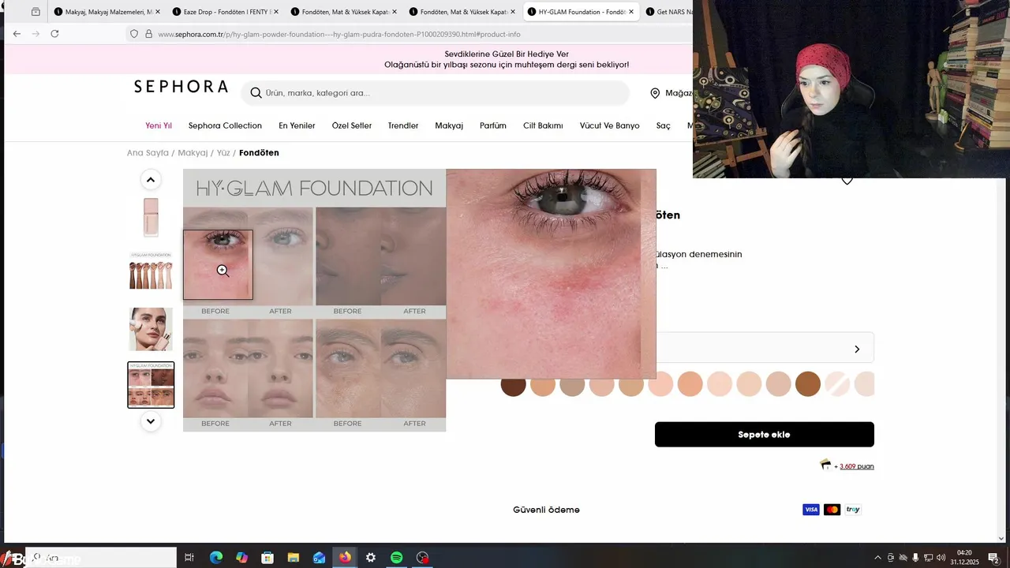This screenshot has height=568, width=1010.
Task: Reload the page with the refresh icon
Action: [54, 34]
